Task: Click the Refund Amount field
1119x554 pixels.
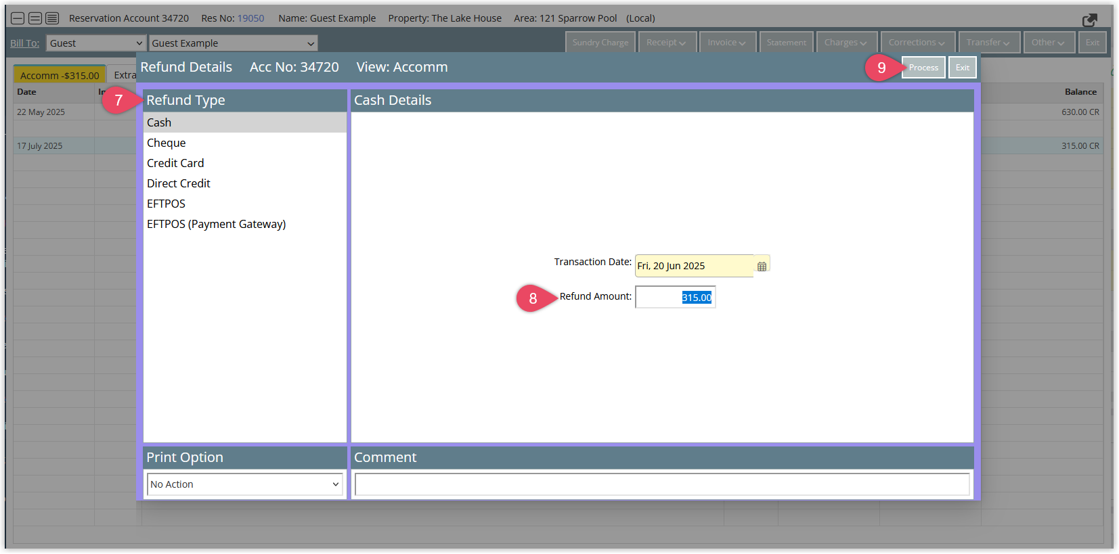Action: (x=675, y=298)
